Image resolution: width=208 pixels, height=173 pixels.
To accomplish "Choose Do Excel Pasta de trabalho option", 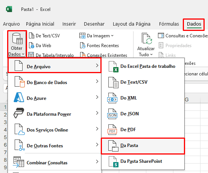I will 143,66.
